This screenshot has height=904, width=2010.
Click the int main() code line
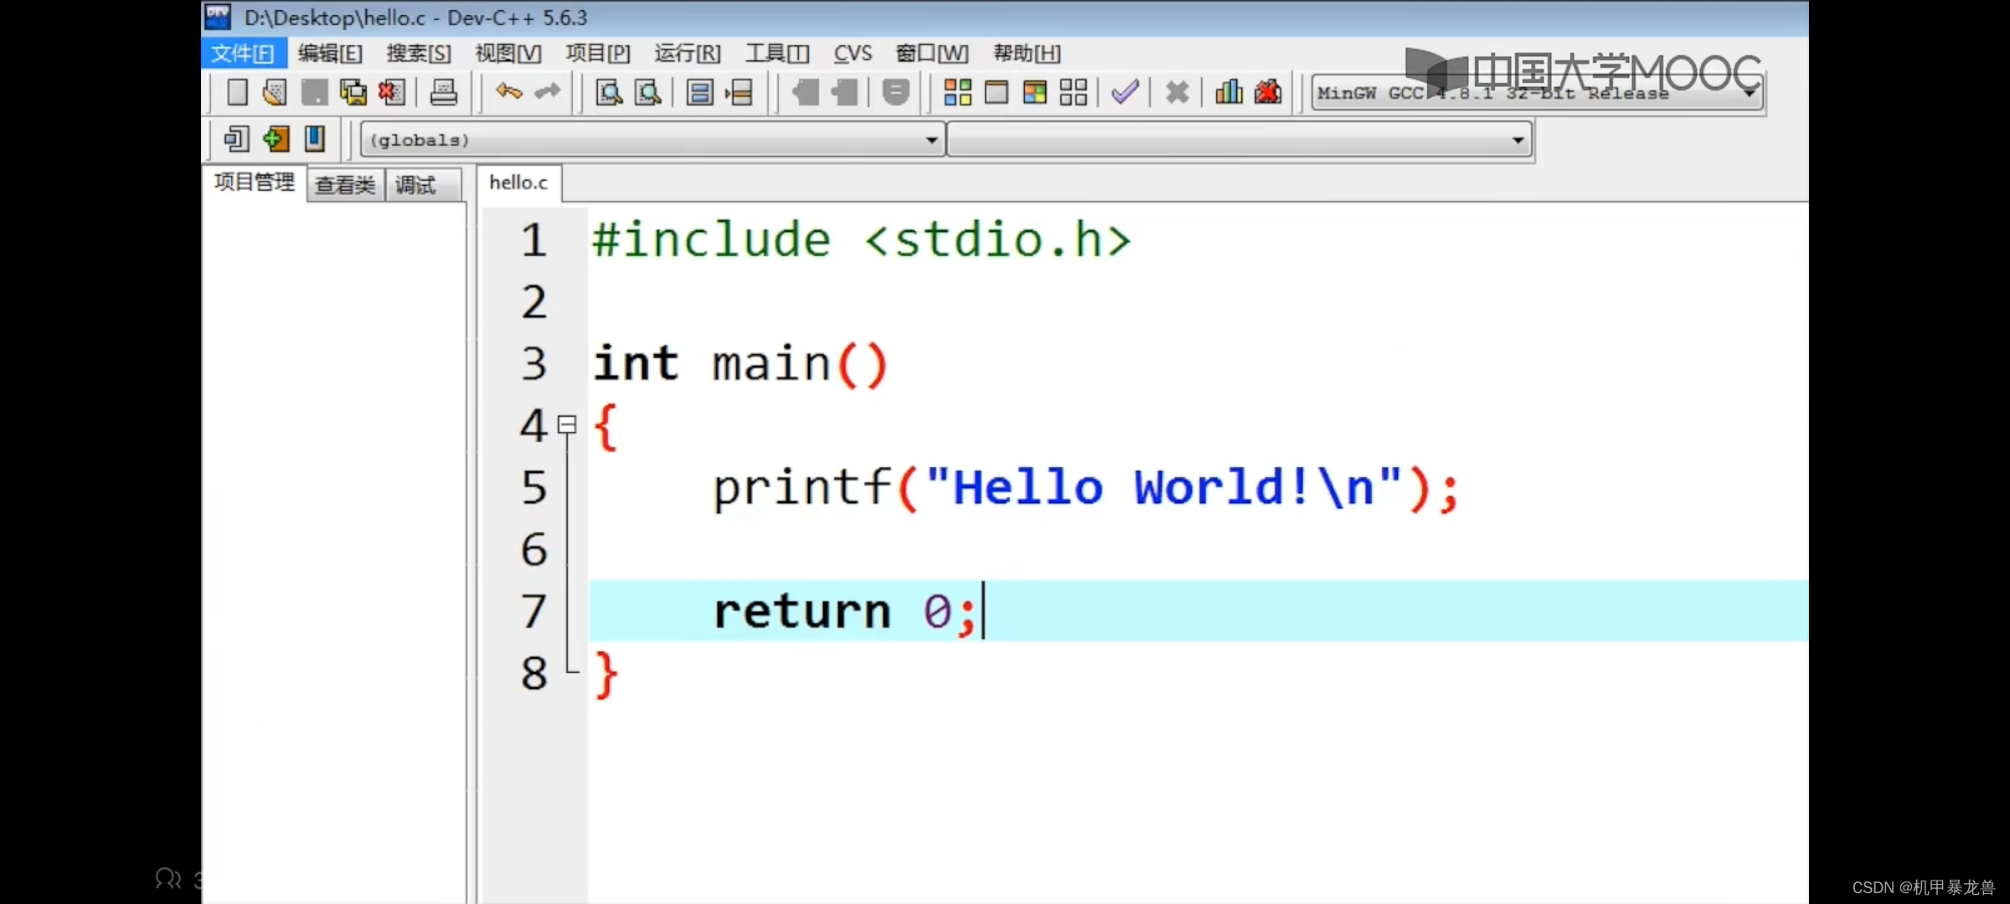click(x=740, y=364)
